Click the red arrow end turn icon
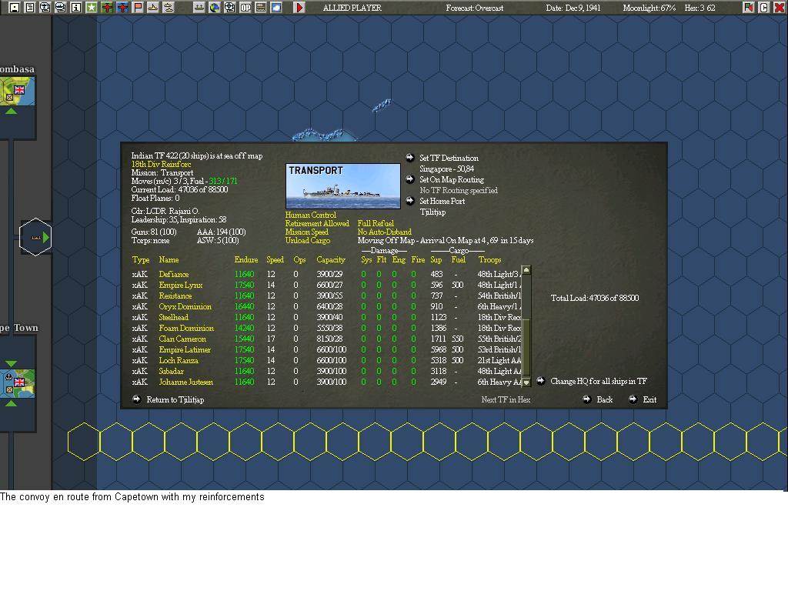This screenshot has height=591, width=788. tap(299, 8)
